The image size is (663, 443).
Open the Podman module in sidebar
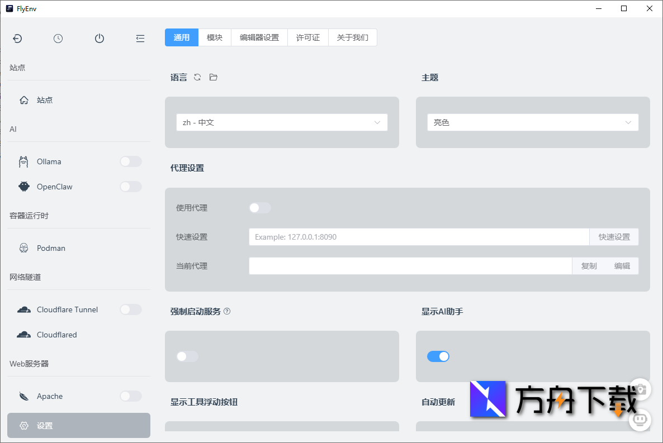pos(51,248)
